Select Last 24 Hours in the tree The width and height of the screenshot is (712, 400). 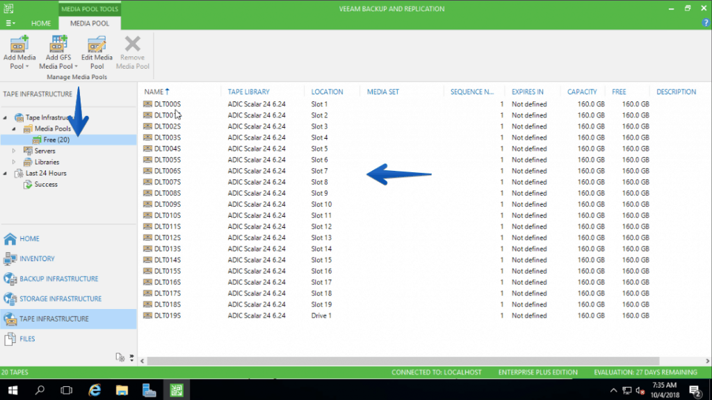point(46,173)
